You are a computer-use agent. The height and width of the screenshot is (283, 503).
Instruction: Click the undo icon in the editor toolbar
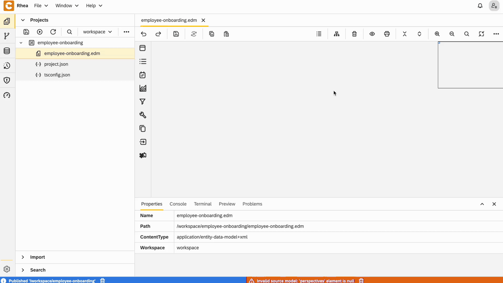click(144, 34)
